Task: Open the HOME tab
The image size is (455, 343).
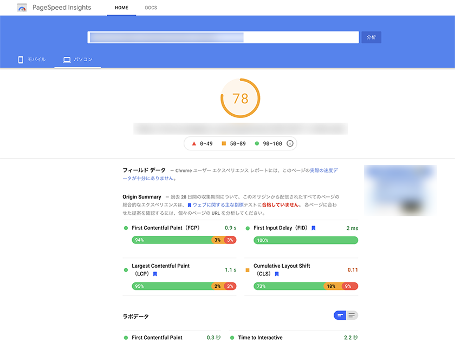Action: tap(121, 8)
